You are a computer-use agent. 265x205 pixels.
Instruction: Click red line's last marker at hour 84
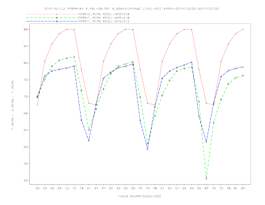click(243, 29)
